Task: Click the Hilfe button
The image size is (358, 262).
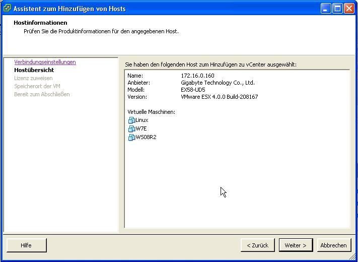Action: [27, 245]
